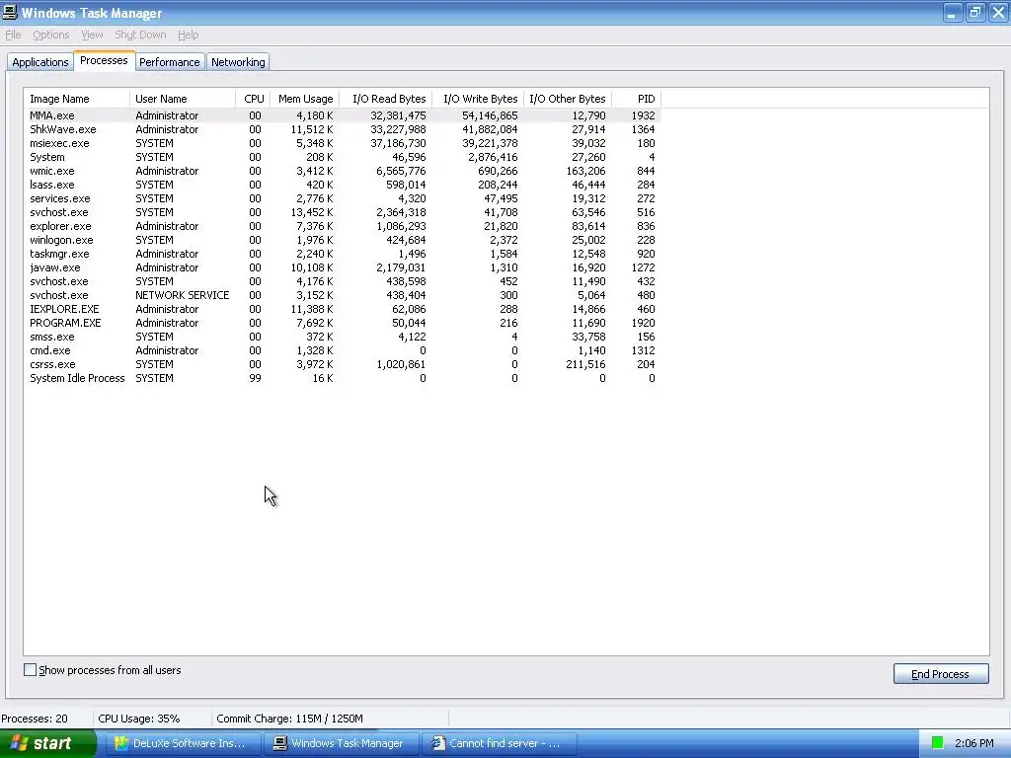The image size is (1011, 758).
Task: Click the CPU Usage: 35% status entry
Action: coord(138,719)
